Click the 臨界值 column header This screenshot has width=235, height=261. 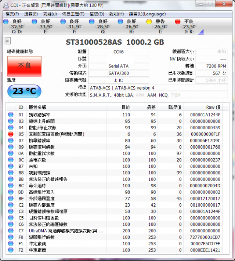[x=170, y=107]
